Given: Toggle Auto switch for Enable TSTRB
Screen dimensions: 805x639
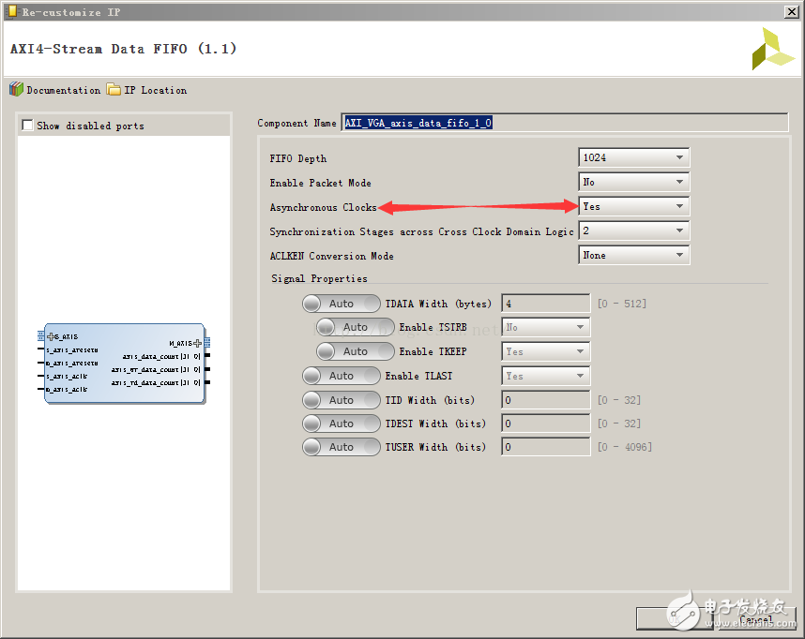Looking at the screenshot, I should (355, 327).
